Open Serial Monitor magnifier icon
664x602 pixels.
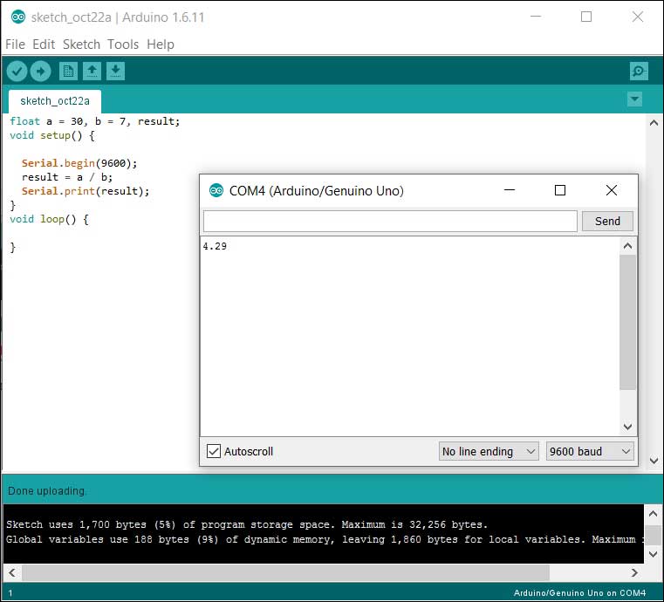(x=639, y=72)
